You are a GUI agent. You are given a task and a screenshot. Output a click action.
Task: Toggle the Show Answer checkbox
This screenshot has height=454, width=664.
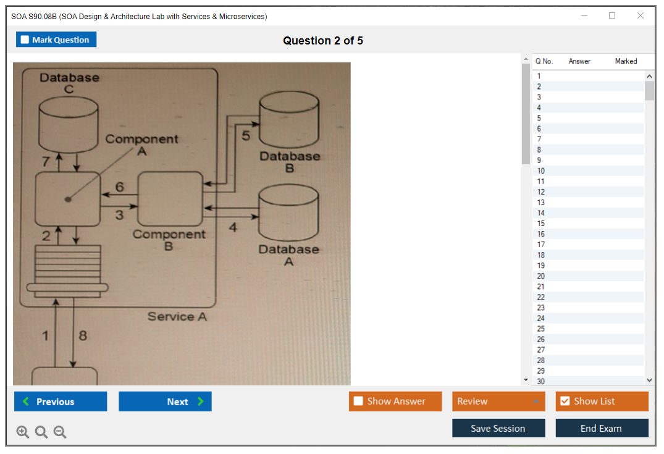(358, 401)
